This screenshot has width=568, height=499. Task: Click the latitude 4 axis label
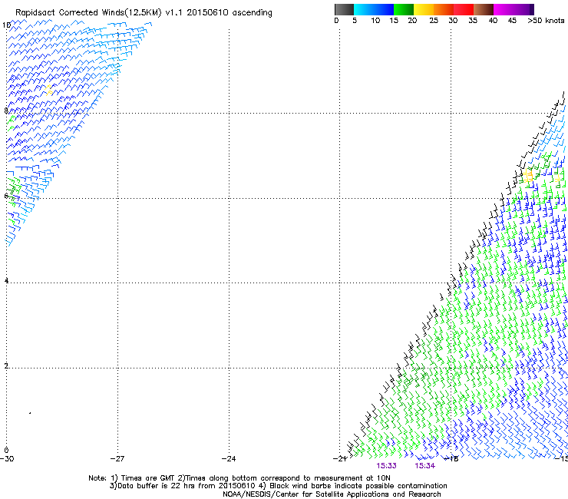[6, 281]
